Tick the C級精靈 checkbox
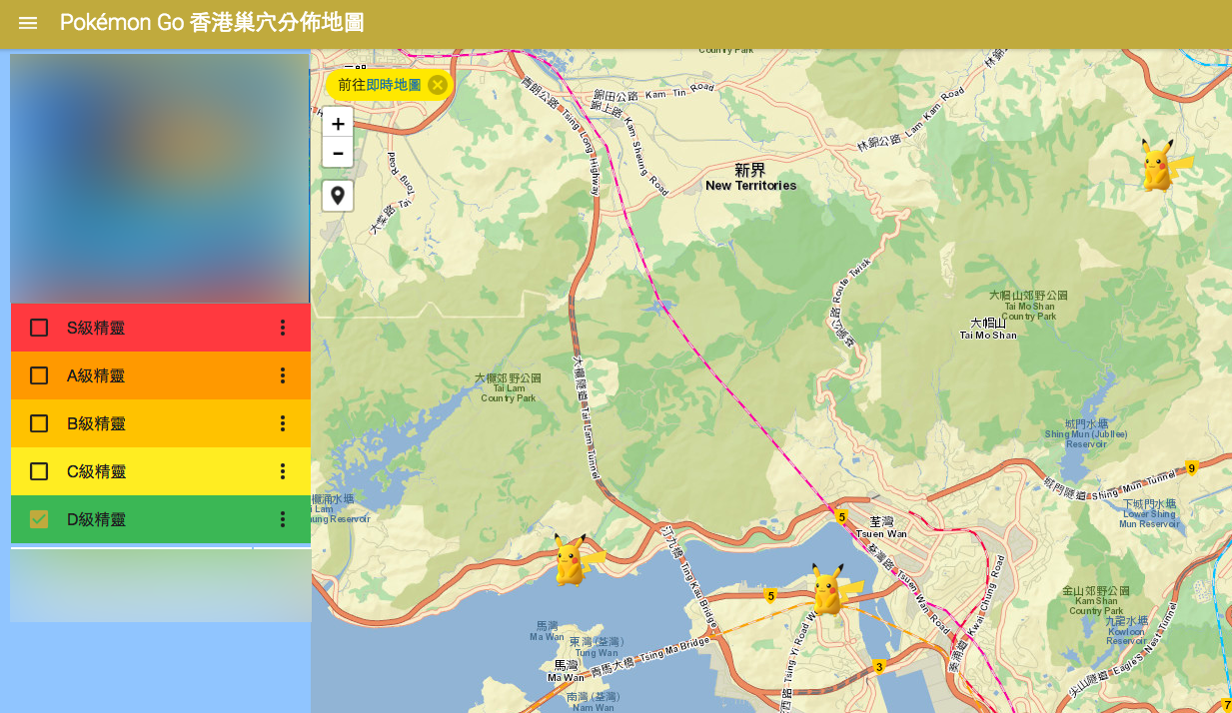This screenshot has width=1232, height=713. click(39, 471)
